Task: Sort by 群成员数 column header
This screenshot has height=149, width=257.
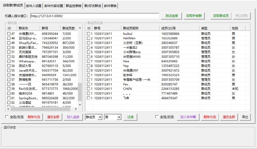Action: (x=69, y=28)
